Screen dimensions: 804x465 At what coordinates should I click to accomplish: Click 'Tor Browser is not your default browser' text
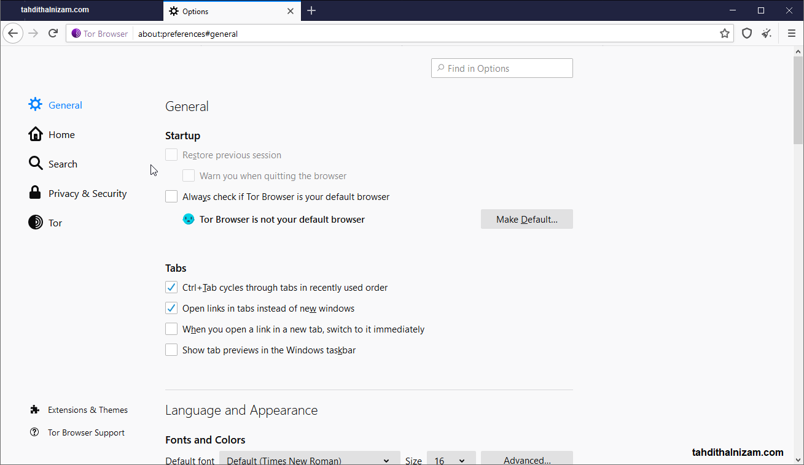coord(282,219)
